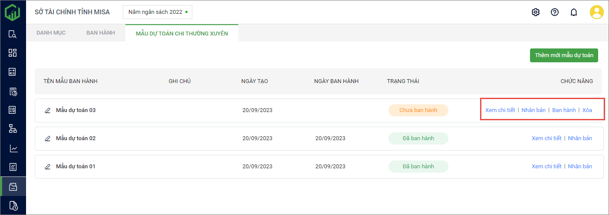This screenshot has width=609, height=215.
Task: Open the line chart sidebar icon
Action: pyautogui.click(x=13, y=148)
